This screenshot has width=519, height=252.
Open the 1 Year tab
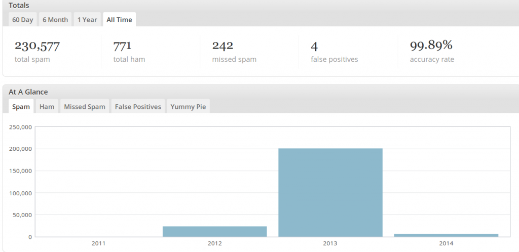coord(87,20)
